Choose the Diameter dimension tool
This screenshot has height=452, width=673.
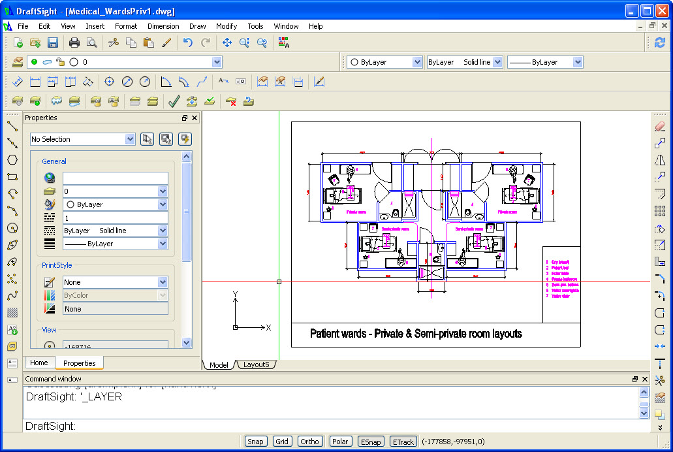click(127, 82)
